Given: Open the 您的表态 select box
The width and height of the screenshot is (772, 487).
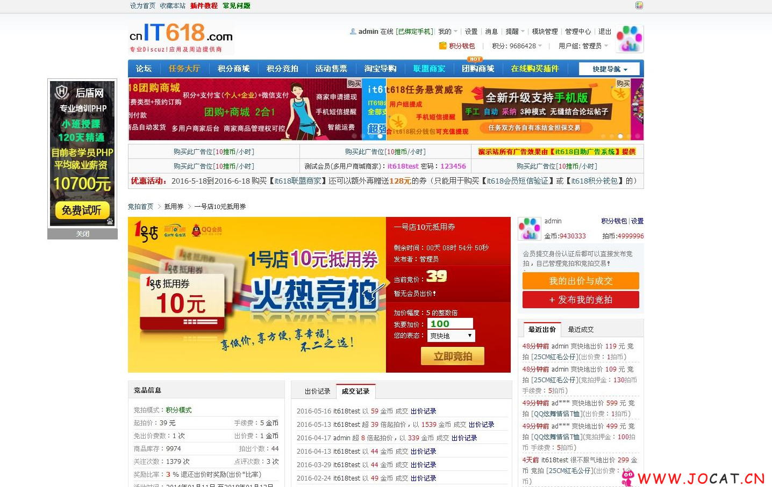Looking at the screenshot, I should [x=451, y=336].
